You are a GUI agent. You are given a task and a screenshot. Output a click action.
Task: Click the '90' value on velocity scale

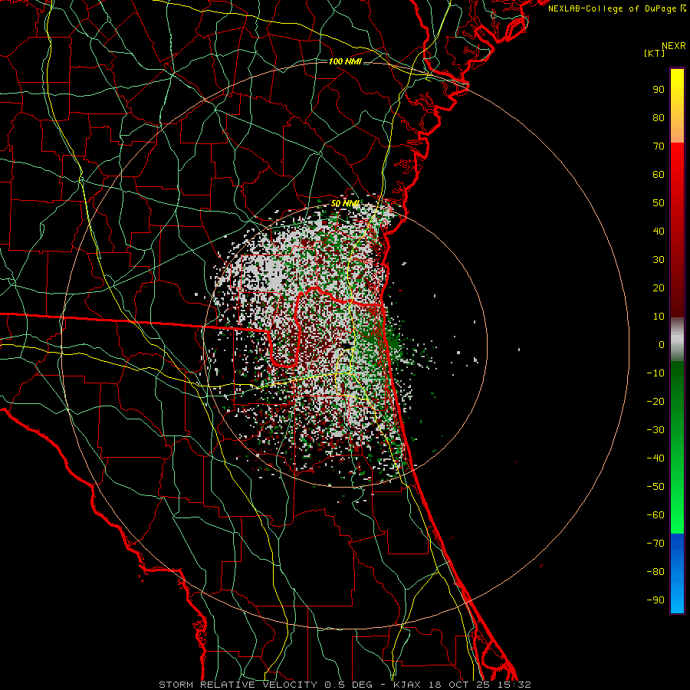(659, 90)
